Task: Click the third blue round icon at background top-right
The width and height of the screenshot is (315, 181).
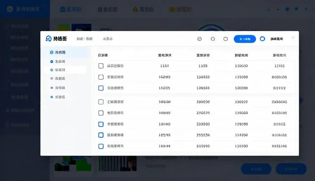Action: coord(287,9)
